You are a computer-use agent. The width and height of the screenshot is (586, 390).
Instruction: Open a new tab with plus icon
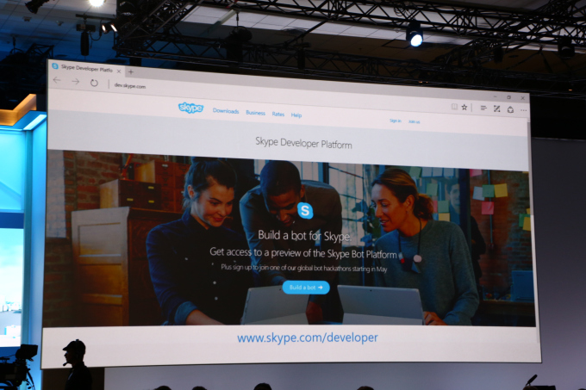(131, 71)
